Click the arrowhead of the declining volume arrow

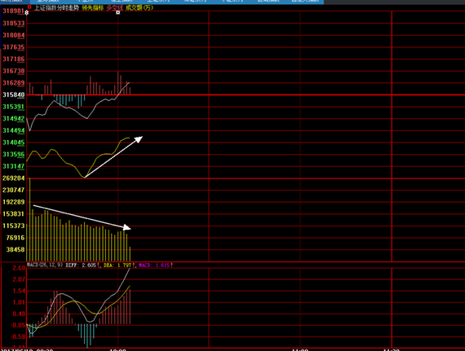pyautogui.click(x=127, y=227)
